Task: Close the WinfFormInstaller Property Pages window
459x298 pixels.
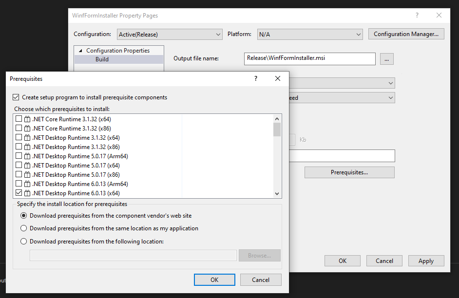Action: (x=439, y=15)
